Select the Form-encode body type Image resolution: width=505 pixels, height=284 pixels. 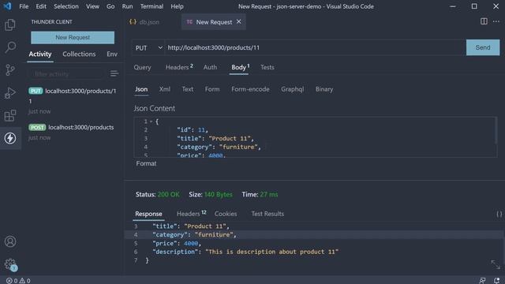point(250,89)
